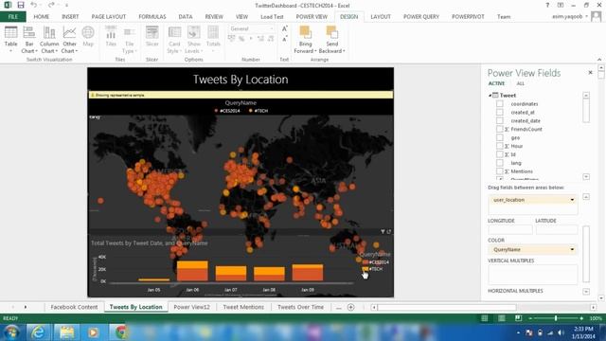Switch to the INSERT ribbon tab

tap(70, 17)
